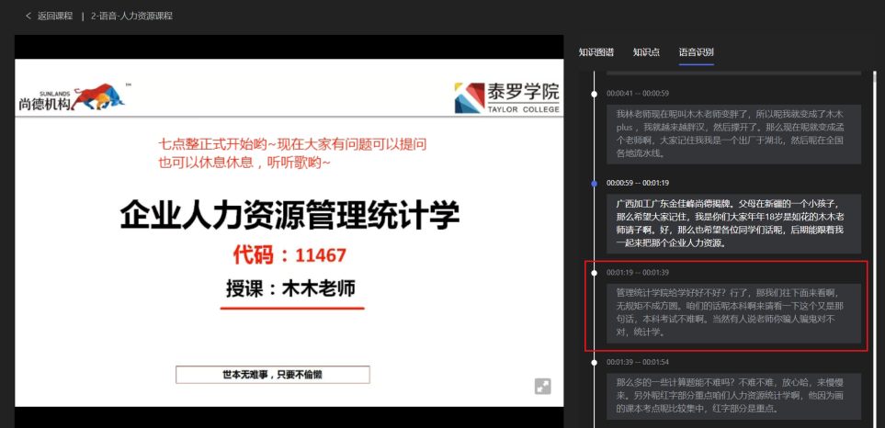Click the timestamp 00:00:59 -- 00:01:19
This screenshot has height=428, width=885.
tap(638, 184)
